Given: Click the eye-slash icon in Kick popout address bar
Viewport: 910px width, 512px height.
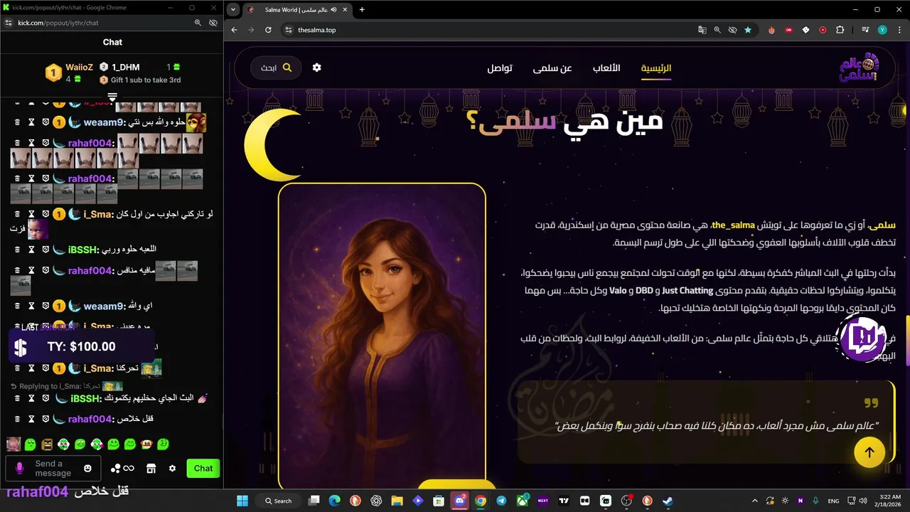Looking at the screenshot, I should coord(213,23).
